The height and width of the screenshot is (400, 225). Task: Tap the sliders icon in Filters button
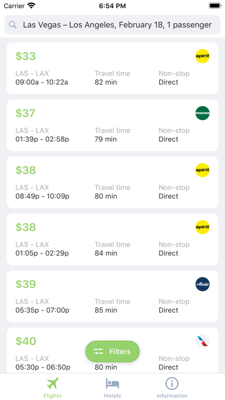pyautogui.click(x=98, y=352)
